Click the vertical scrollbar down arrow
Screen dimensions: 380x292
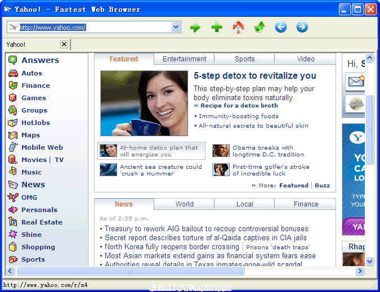tap(369, 261)
